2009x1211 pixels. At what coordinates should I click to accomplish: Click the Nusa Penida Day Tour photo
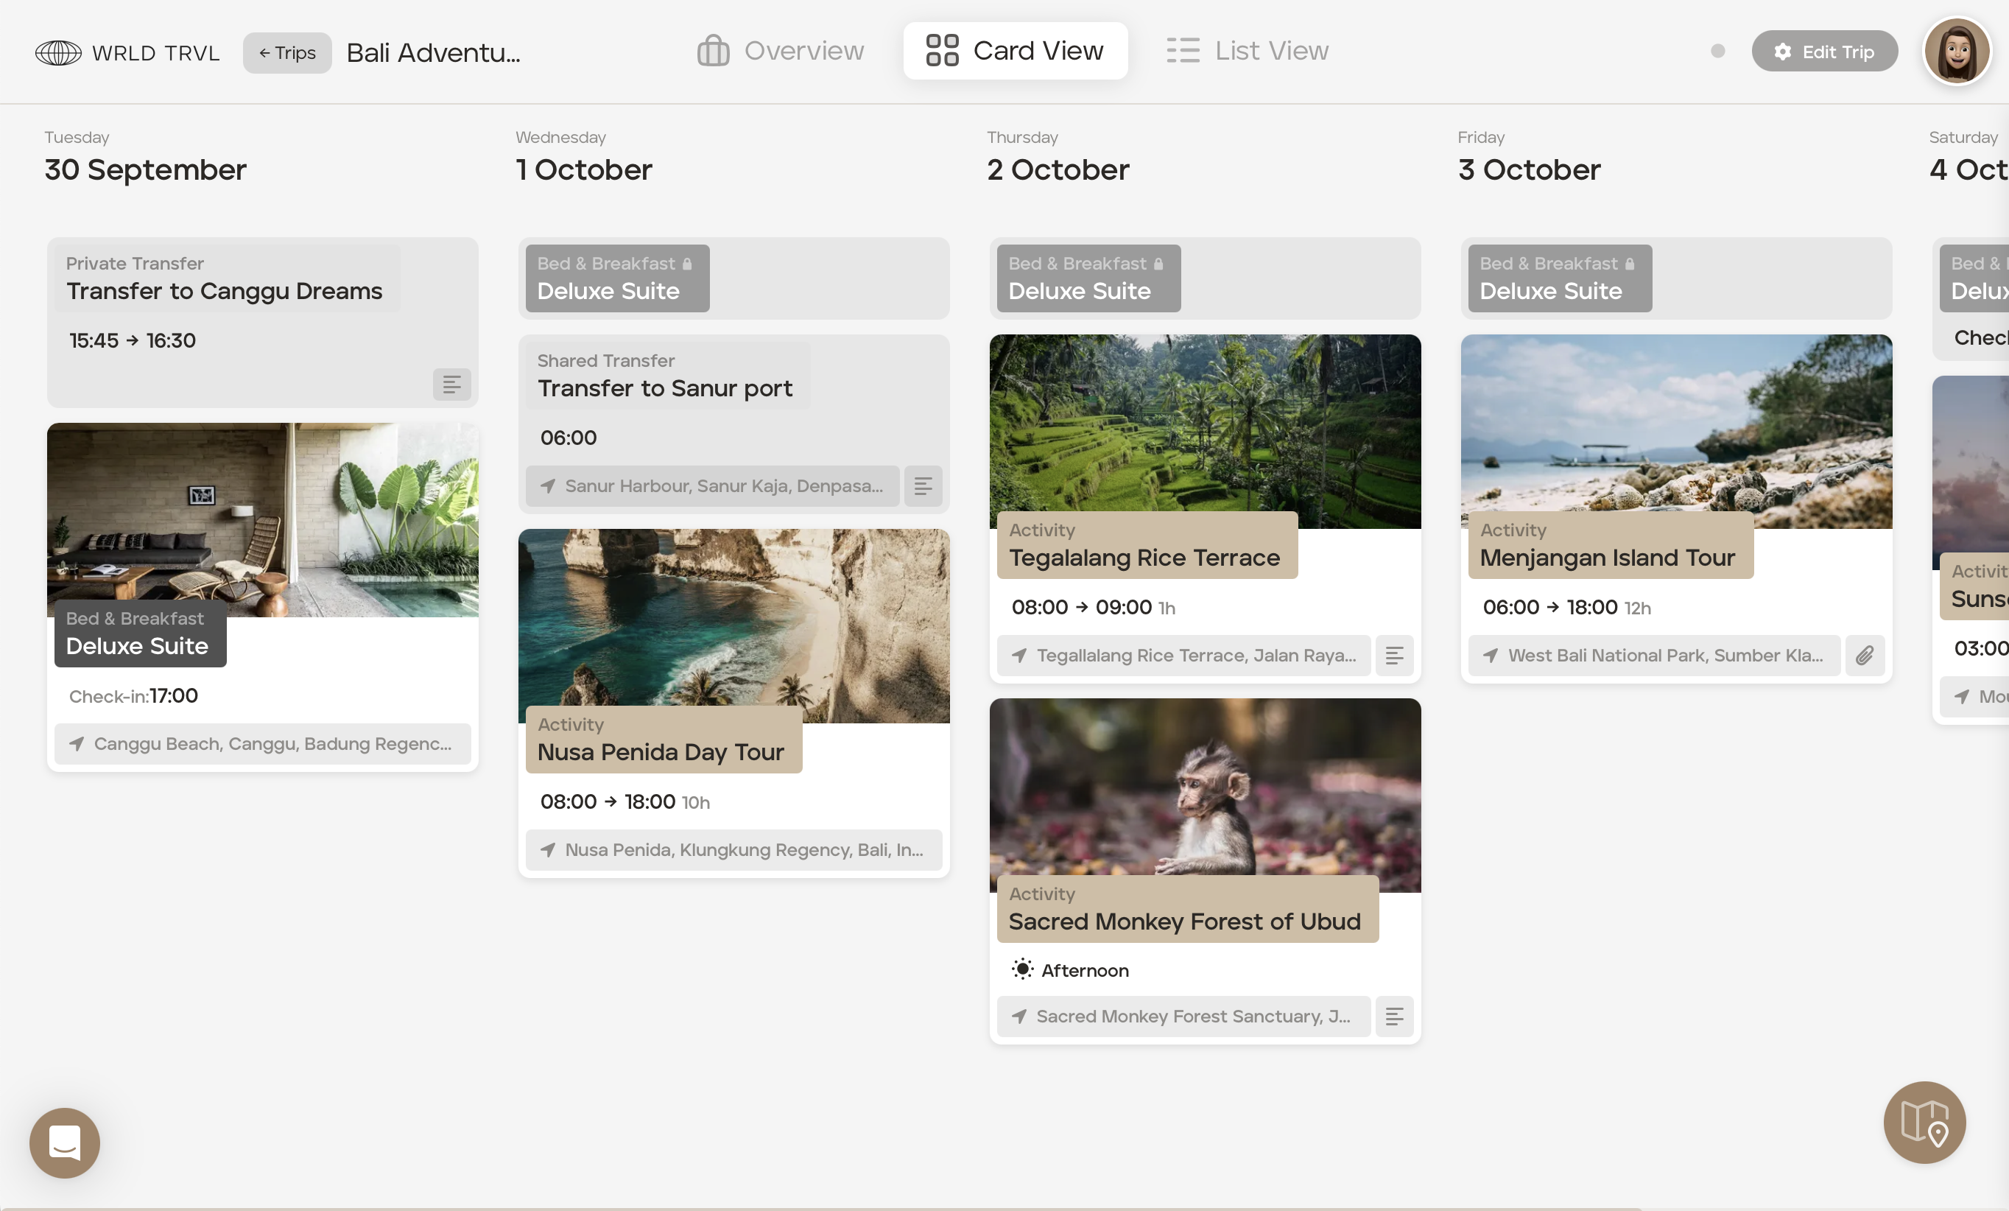coord(733,619)
